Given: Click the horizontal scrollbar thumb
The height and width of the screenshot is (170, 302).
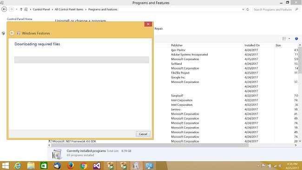Looking at the screenshot, I should (150, 145).
